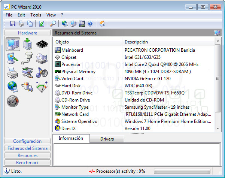Select the Monitor Type row
The image size is (225, 178).
click(134, 107)
